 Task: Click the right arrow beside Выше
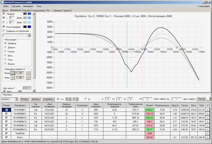[x=28, y=73]
